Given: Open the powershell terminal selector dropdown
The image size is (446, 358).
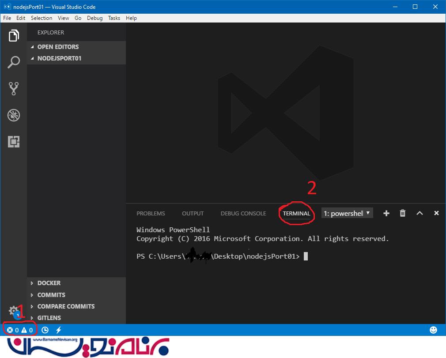Looking at the screenshot, I should coord(347,213).
